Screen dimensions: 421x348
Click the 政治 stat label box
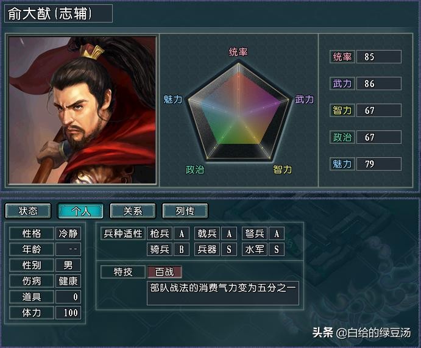tap(342, 137)
